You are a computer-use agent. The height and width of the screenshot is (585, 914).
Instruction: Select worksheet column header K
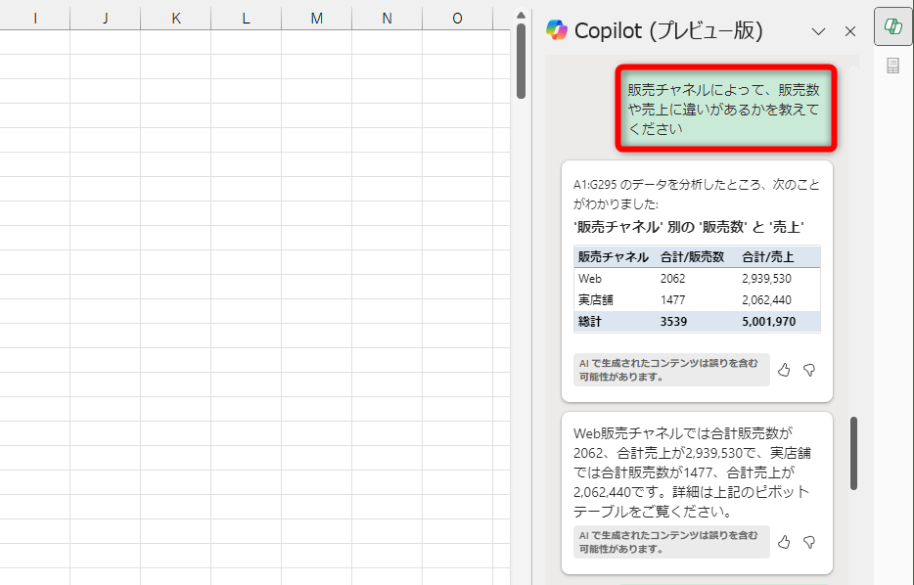[x=175, y=18]
